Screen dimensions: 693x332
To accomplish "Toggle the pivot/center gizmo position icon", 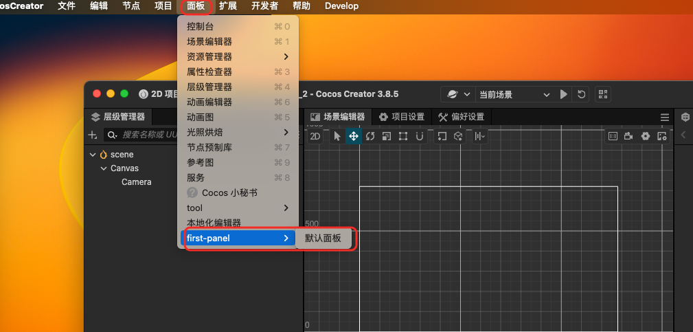I will pyautogui.click(x=442, y=136).
